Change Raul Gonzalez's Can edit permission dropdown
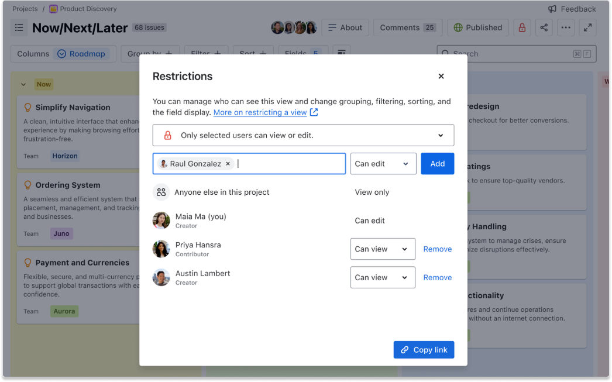 coord(383,163)
